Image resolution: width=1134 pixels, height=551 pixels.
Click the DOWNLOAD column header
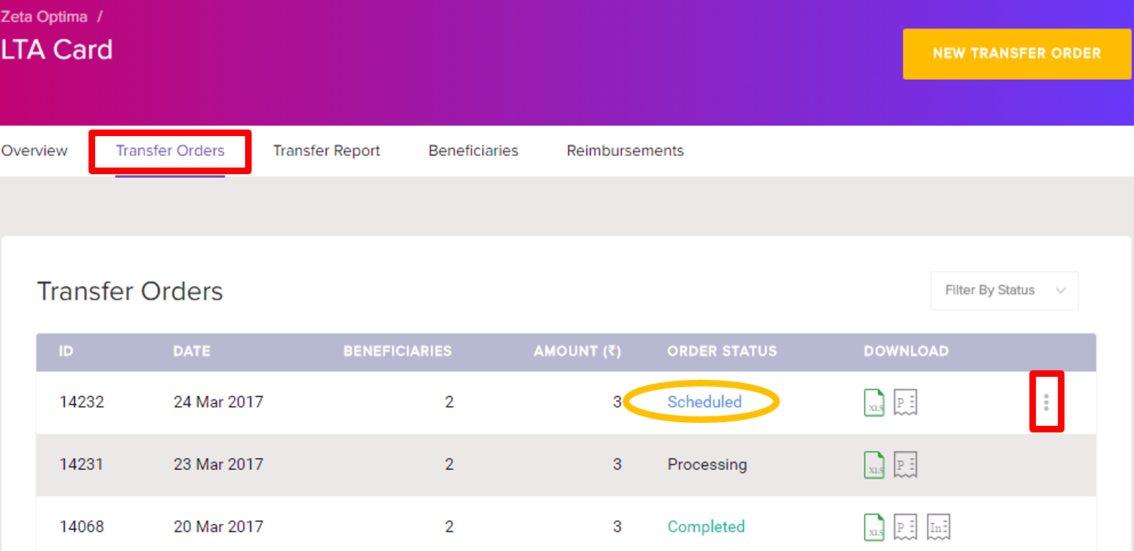coord(906,351)
